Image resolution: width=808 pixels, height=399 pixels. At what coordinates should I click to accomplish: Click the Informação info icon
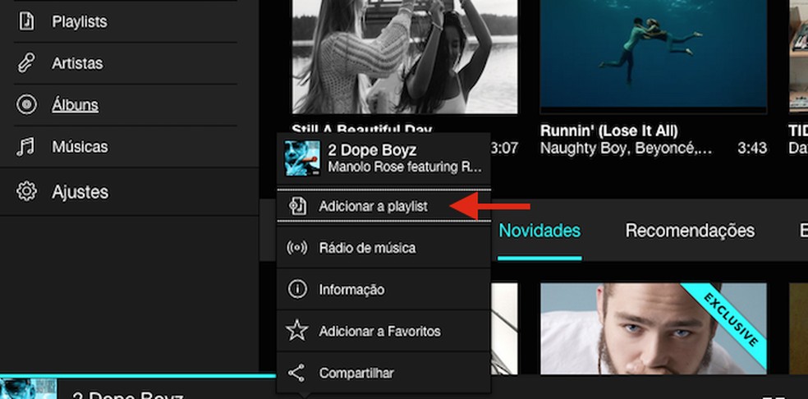(x=297, y=290)
